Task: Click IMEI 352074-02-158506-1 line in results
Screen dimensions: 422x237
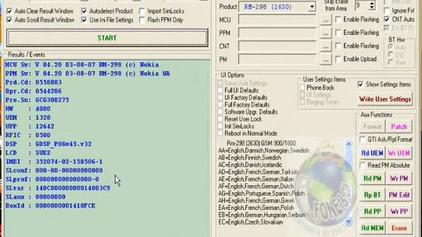Action: click(54, 162)
